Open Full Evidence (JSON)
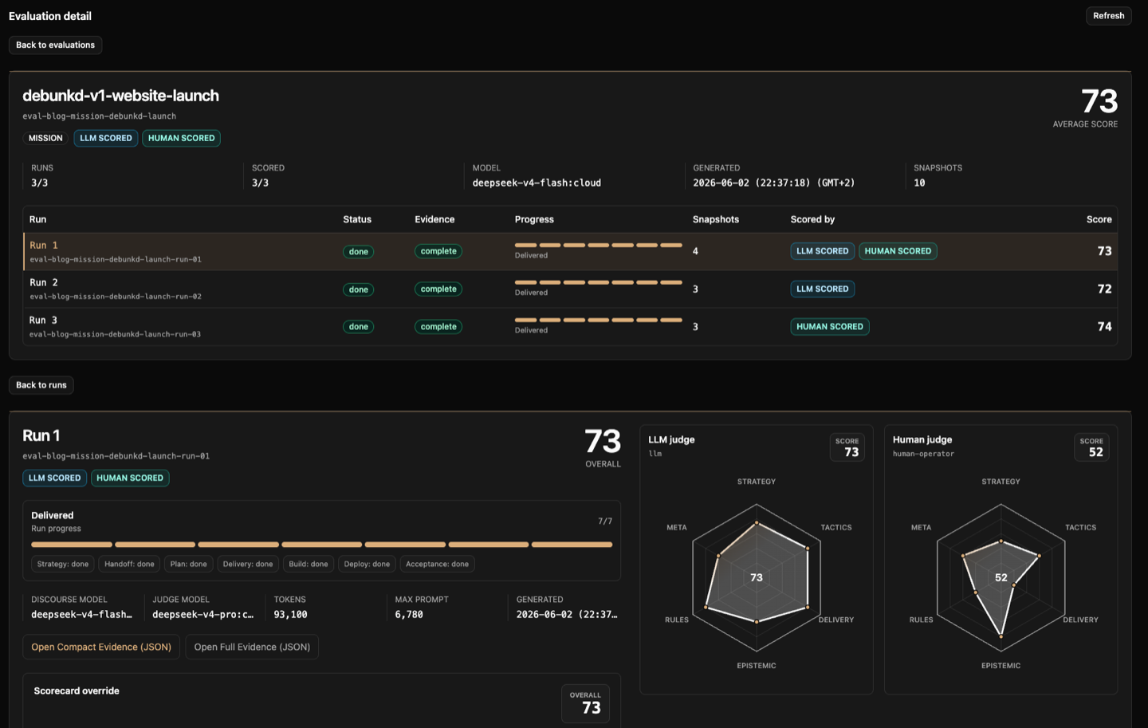This screenshot has width=1148, height=728. pos(252,647)
